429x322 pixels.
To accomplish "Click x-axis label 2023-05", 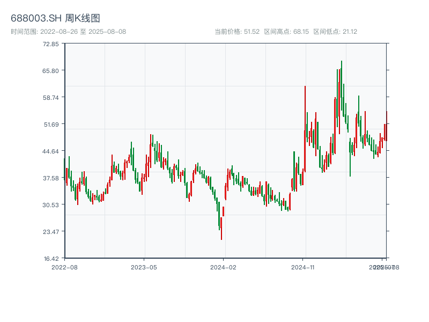I will point(144,267).
